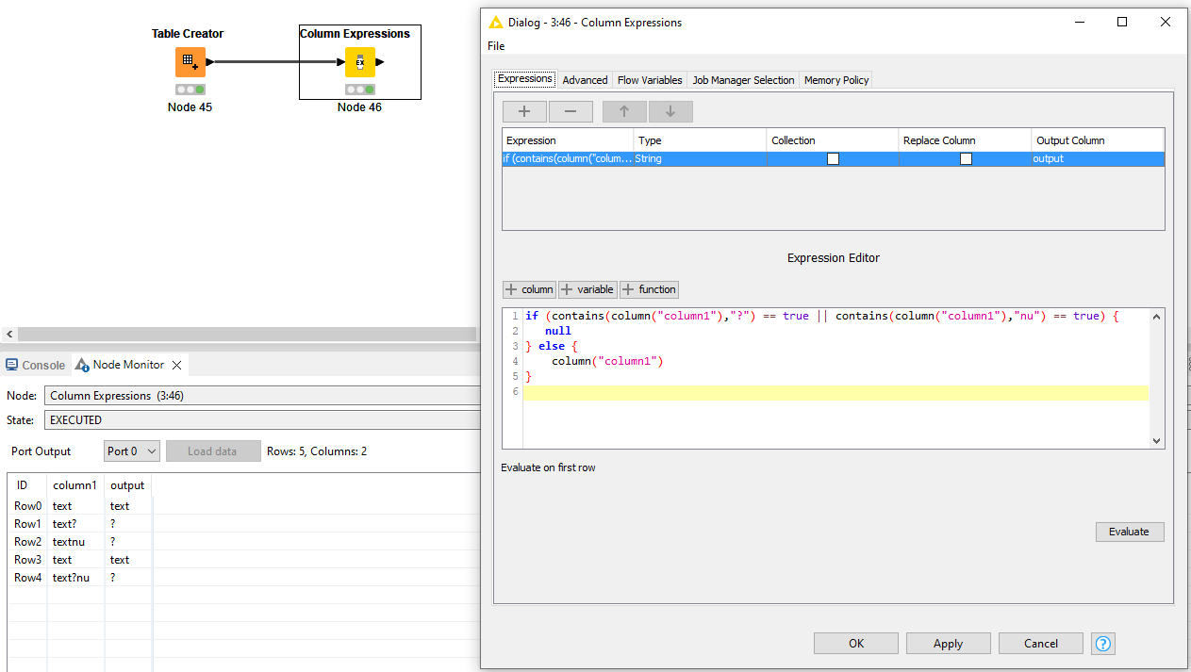Screen dimensions: 1191x672
Task: Insert a function with the function button
Action: pyautogui.click(x=649, y=289)
